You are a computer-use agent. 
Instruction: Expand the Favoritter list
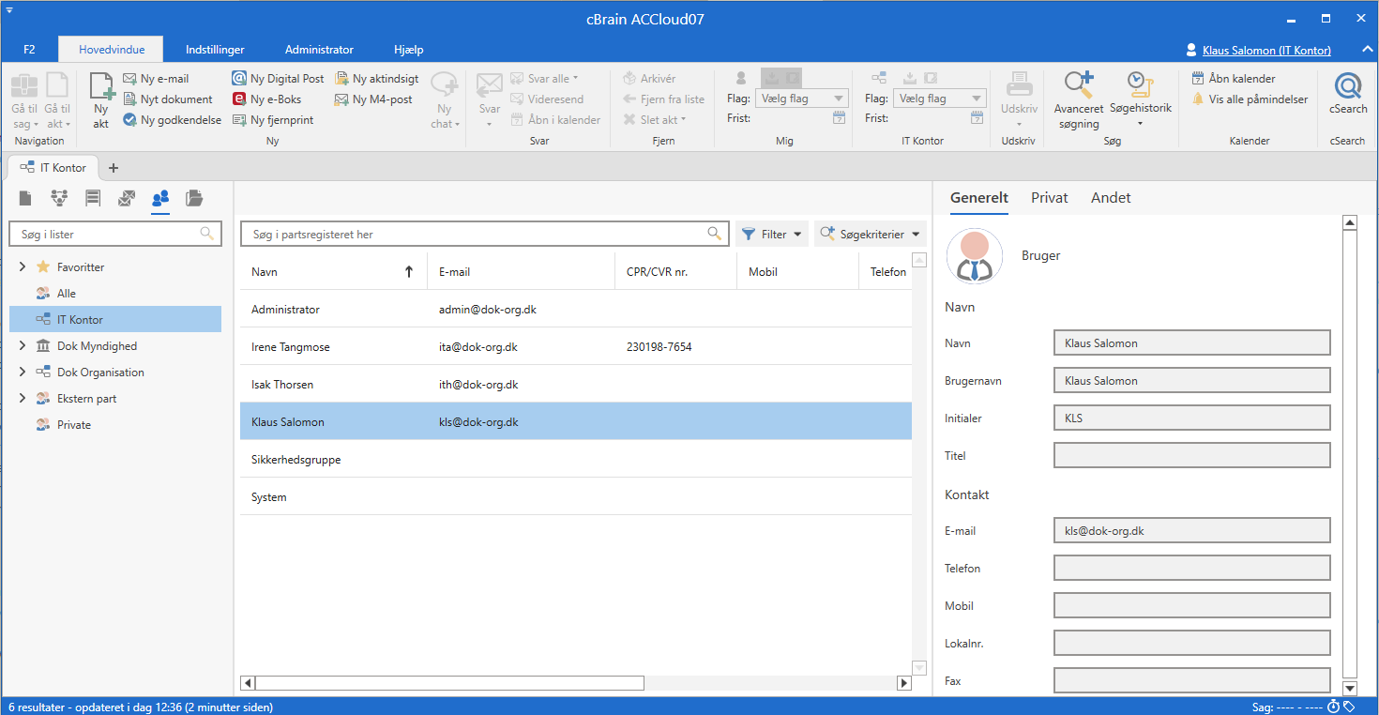coord(23,267)
